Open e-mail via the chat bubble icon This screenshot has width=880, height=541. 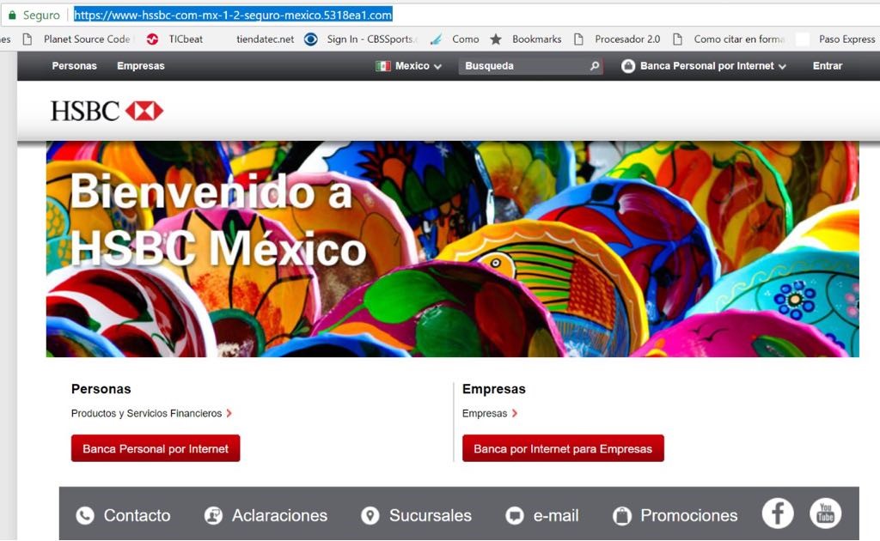coord(514,515)
